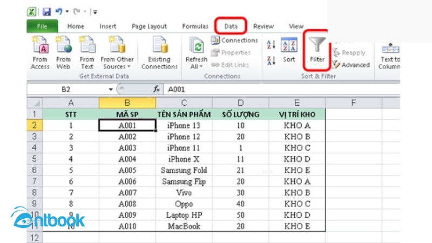Click the Select All corner triangle

click(35, 103)
